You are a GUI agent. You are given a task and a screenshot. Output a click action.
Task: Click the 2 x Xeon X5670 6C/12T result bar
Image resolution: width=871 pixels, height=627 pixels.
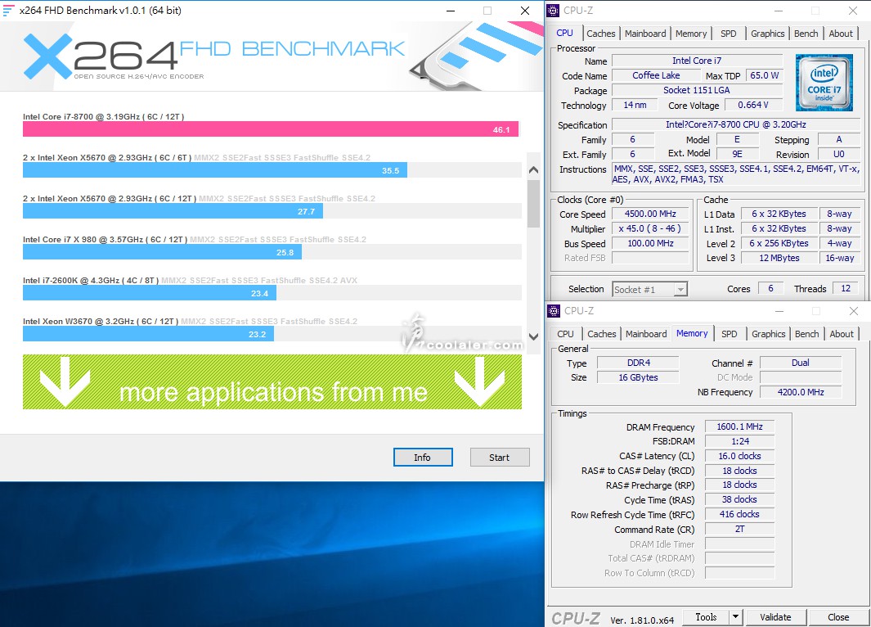(173, 211)
